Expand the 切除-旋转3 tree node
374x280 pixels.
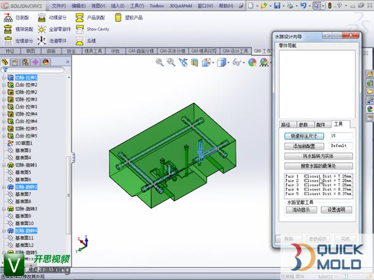click(x=4, y=208)
